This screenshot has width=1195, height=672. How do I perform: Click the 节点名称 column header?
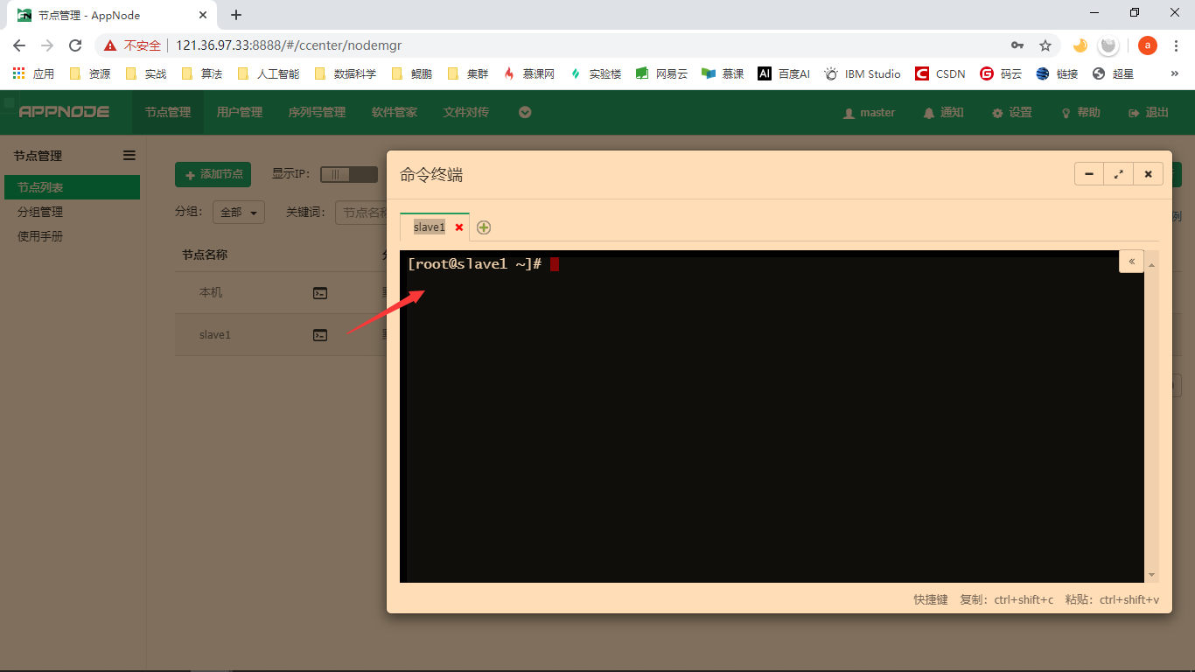(205, 255)
